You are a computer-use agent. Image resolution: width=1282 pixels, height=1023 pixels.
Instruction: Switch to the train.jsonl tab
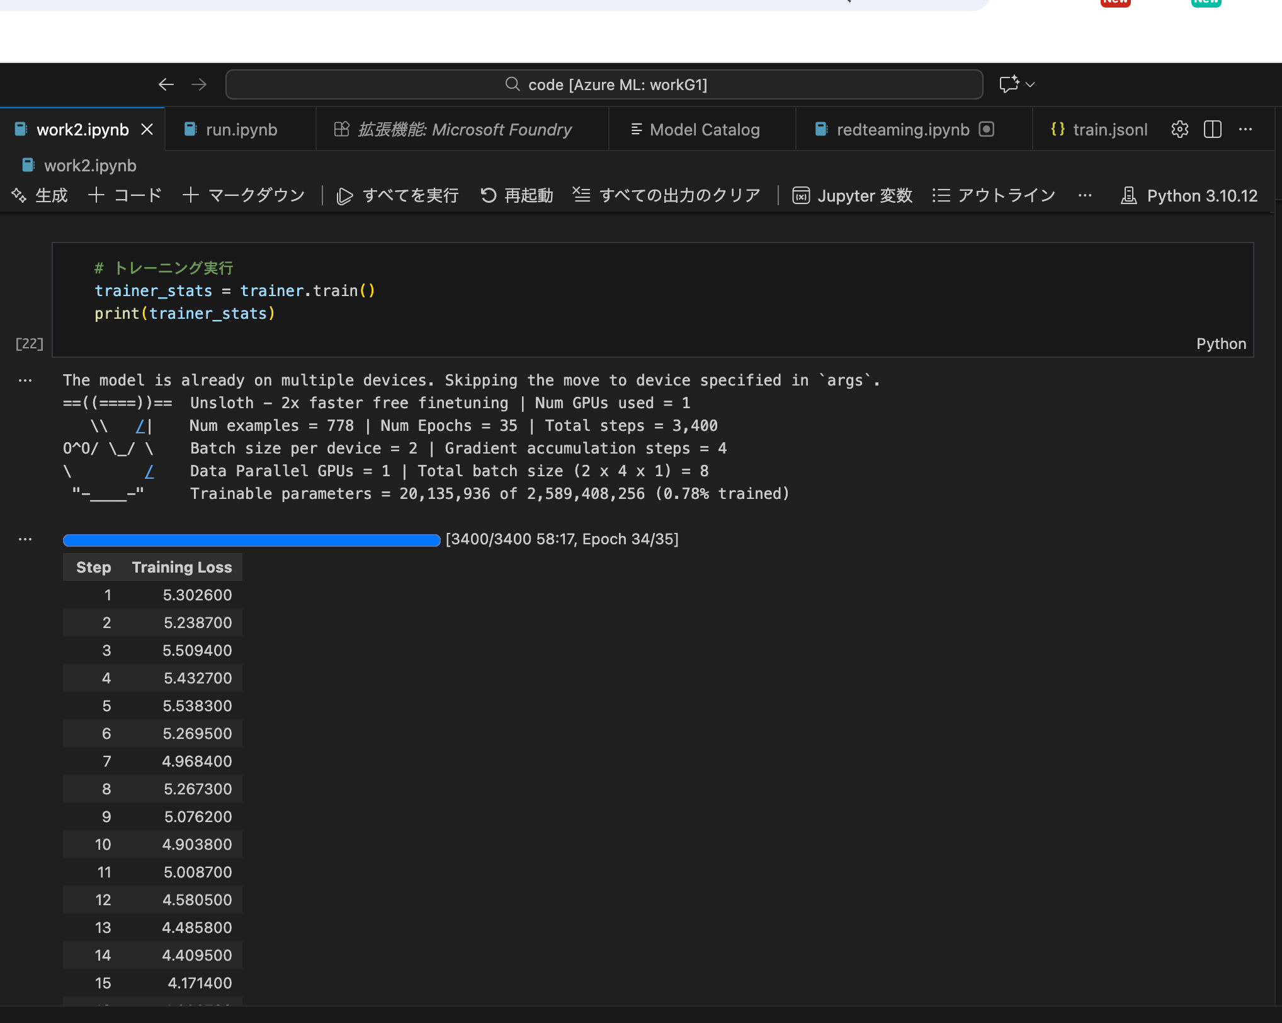(1109, 130)
